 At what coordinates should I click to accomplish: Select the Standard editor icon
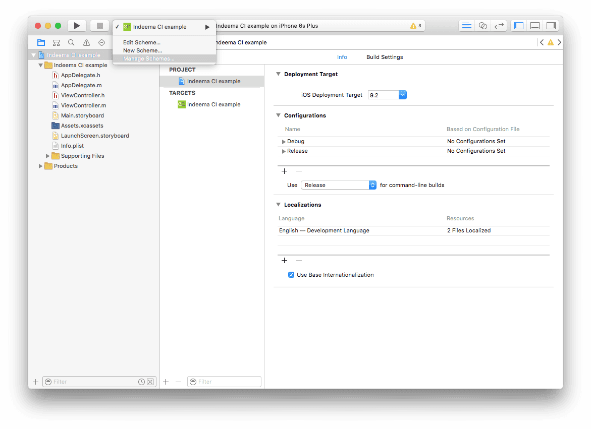tap(466, 25)
